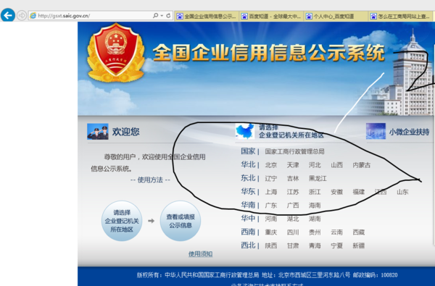Select 四川 region
Image resolution: width=435 pixels, height=286 pixels.
[x=293, y=232]
